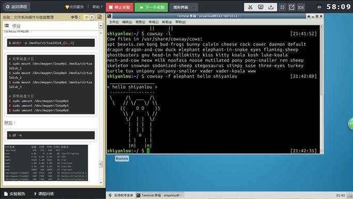The image size is (353, 199).
Task: Click the Terminal 终端 taskbar item
Action: [160, 195]
